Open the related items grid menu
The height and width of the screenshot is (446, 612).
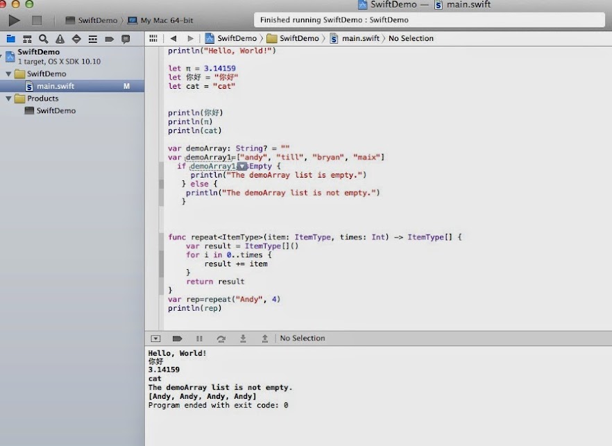point(153,39)
